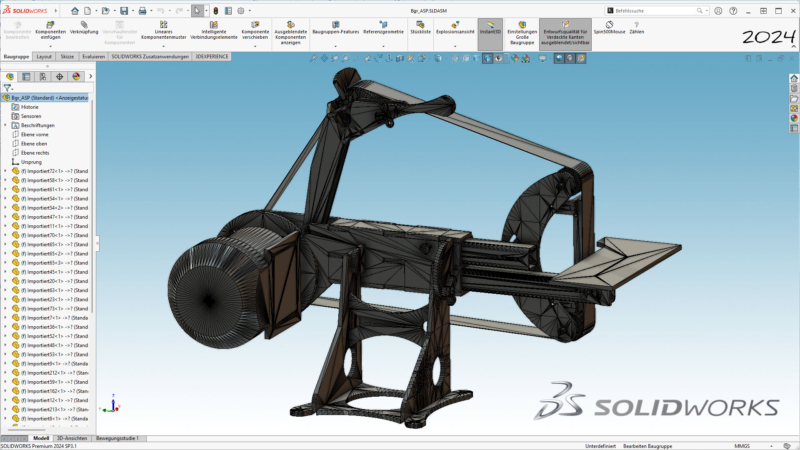
Task: Click Intelligente Verbindungselemente icon
Action: [x=214, y=30]
